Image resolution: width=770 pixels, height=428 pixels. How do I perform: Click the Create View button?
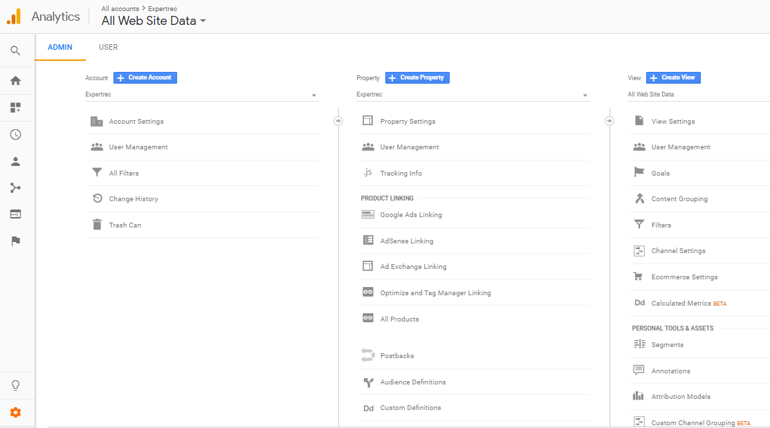tap(672, 77)
